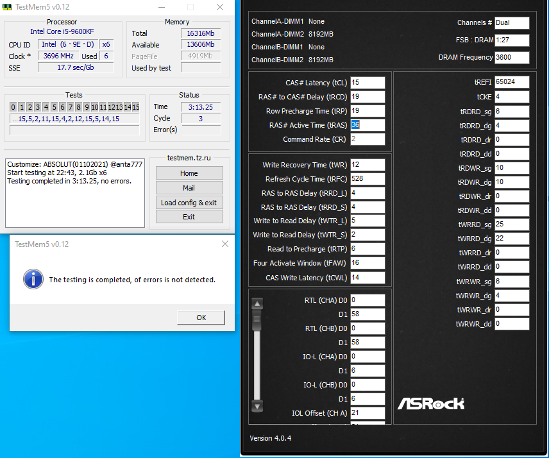Screen dimensions: 549x458
Task: Click the Four Activate Window (tFAW) field
Action: 367,263
